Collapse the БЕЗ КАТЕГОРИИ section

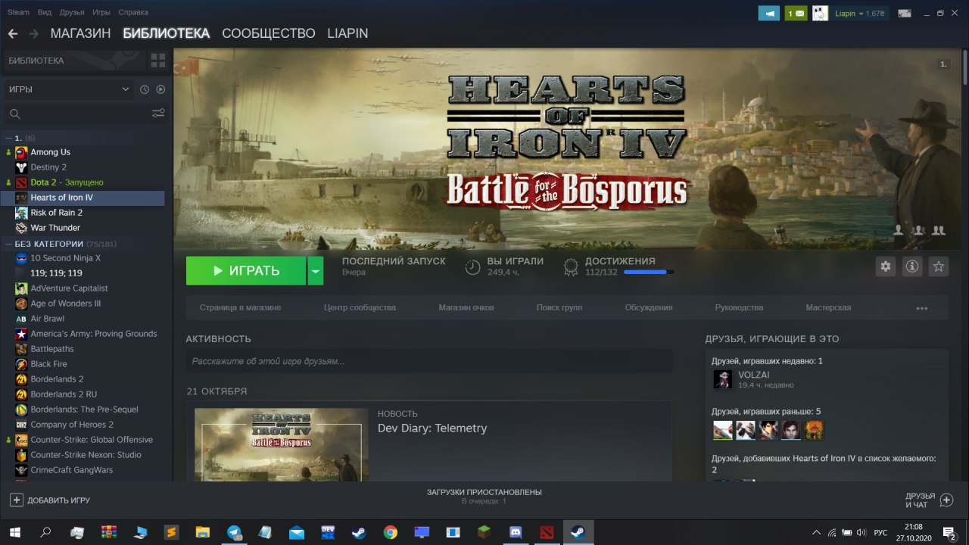(8, 244)
